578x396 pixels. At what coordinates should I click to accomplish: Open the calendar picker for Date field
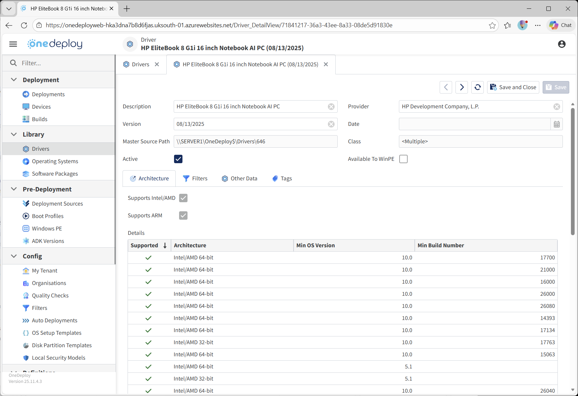pos(556,124)
